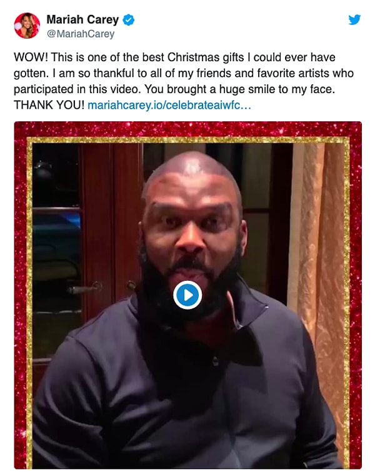Click the word Christmas in the tweet
Image resolution: width=375 pixels, height=474 pixels.
193,57
